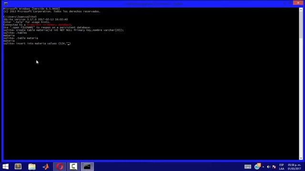Viewport: 305px width, 171px height.
Task: Click the 'SQLite version 3.17.0' line
Action: click(x=36, y=19)
